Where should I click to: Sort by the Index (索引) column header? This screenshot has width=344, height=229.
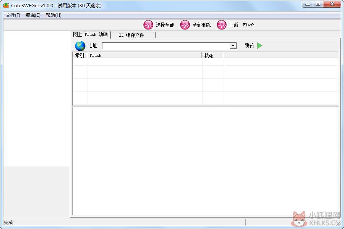(80, 55)
